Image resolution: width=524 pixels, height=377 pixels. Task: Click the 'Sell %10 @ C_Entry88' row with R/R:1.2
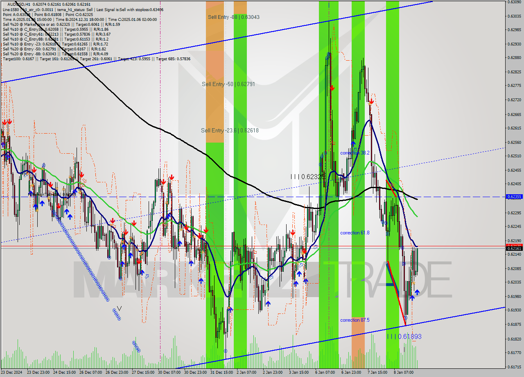pyautogui.click(x=55, y=39)
